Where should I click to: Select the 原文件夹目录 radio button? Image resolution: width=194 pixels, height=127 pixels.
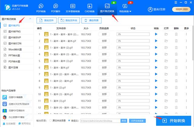point(50,120)
